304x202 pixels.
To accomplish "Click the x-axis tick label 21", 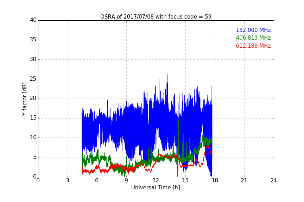I will [244, 181].
